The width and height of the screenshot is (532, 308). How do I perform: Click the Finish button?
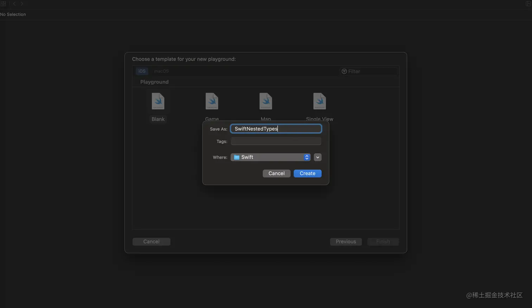coord(383,241)
